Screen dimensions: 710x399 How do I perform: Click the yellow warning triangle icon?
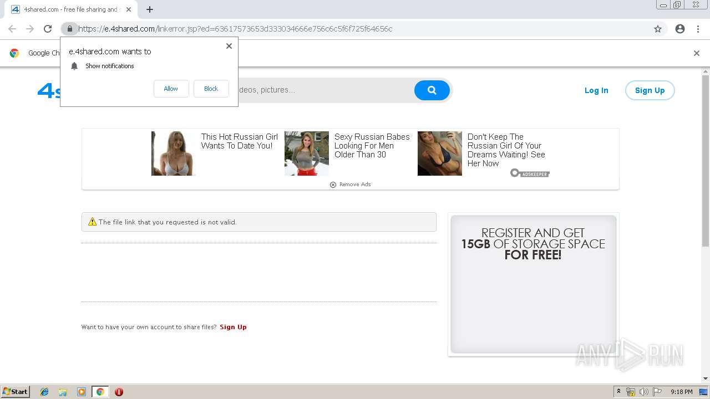click(93, 222)
